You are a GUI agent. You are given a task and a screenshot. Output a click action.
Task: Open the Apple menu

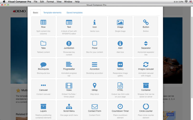tap(4, 1)
